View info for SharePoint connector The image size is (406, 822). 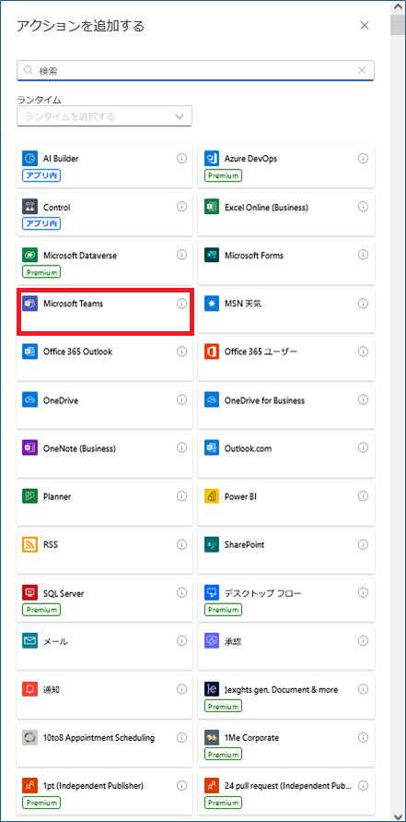(x=363, y=544)
